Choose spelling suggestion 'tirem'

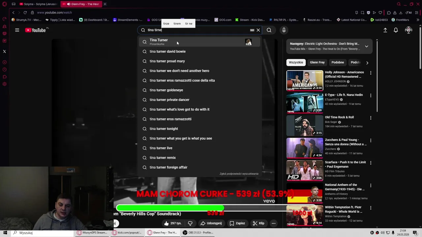point(177,24)
